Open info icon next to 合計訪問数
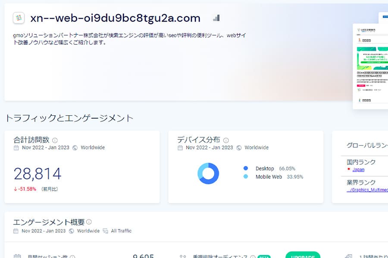The image size is (388, 258). tap(55, 140)
